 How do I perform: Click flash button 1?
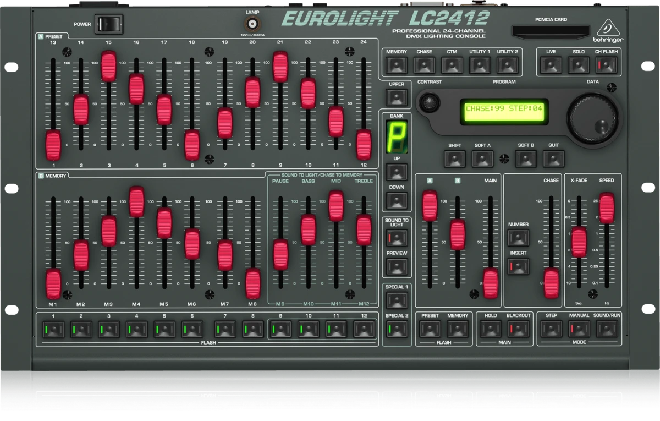(53, 330)
